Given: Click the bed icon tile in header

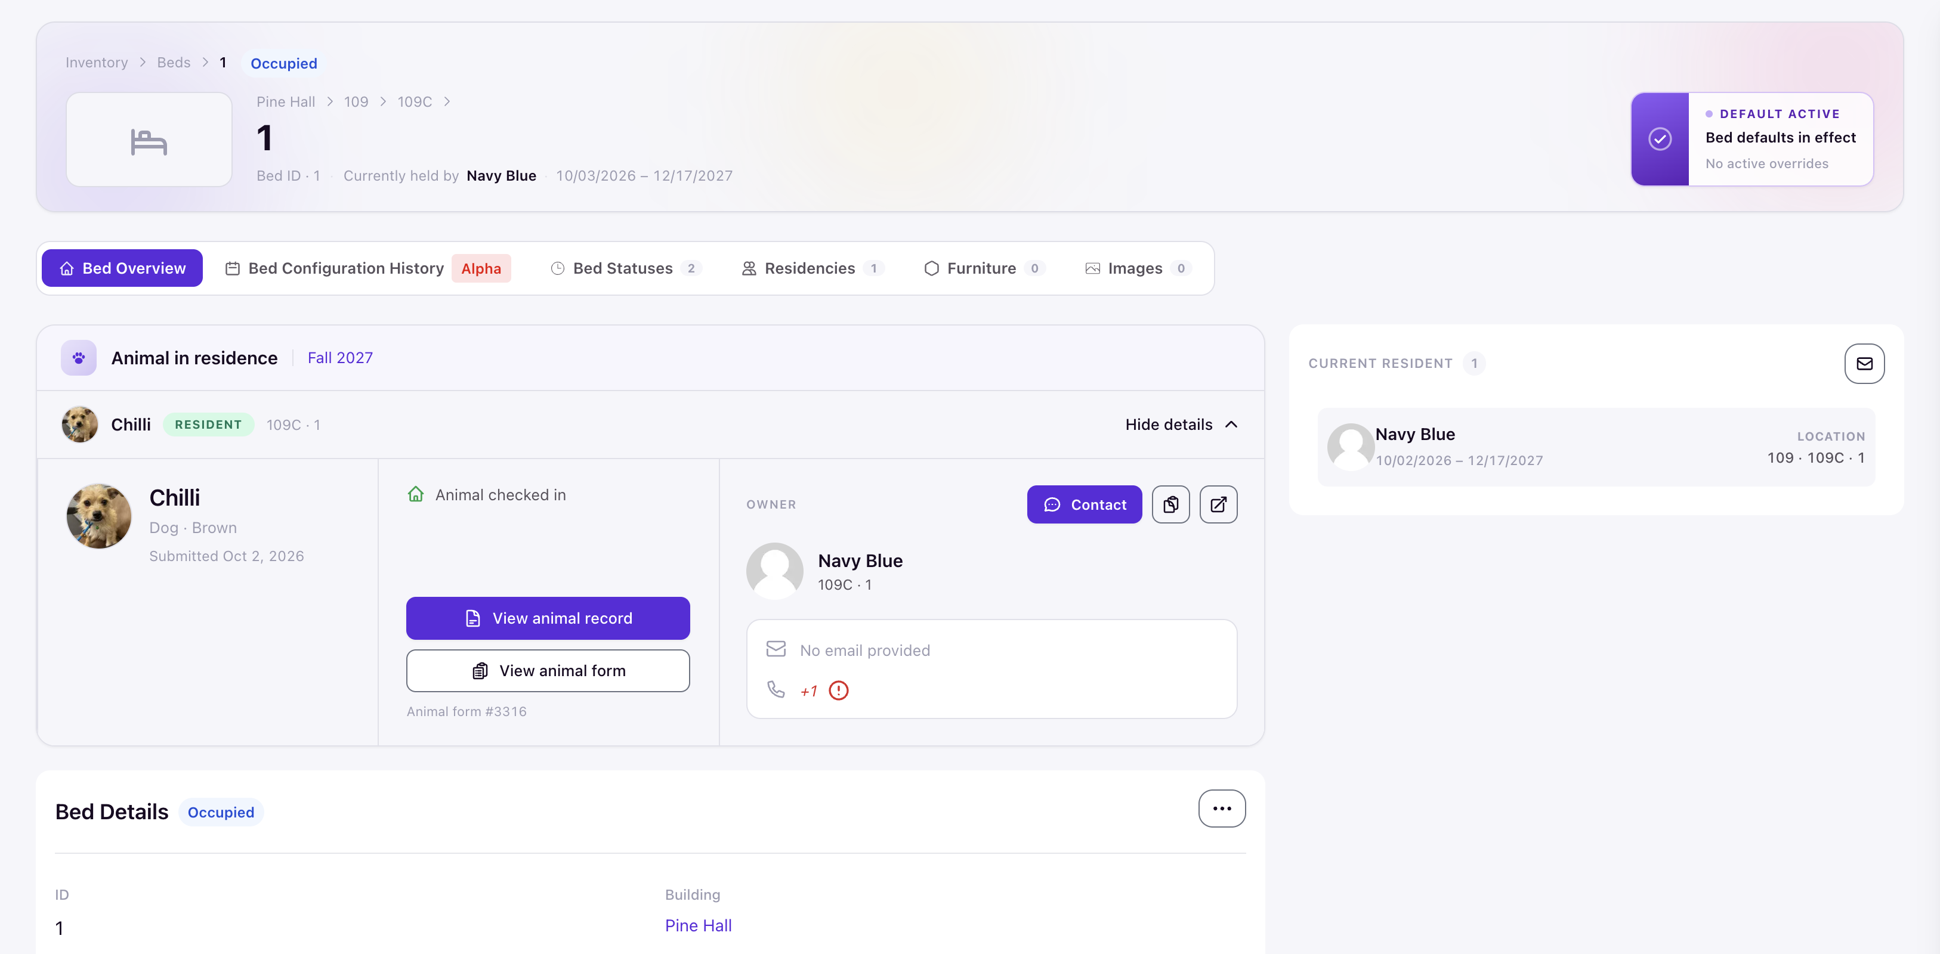Looking at the screenshot, I should tap(149, 140).
